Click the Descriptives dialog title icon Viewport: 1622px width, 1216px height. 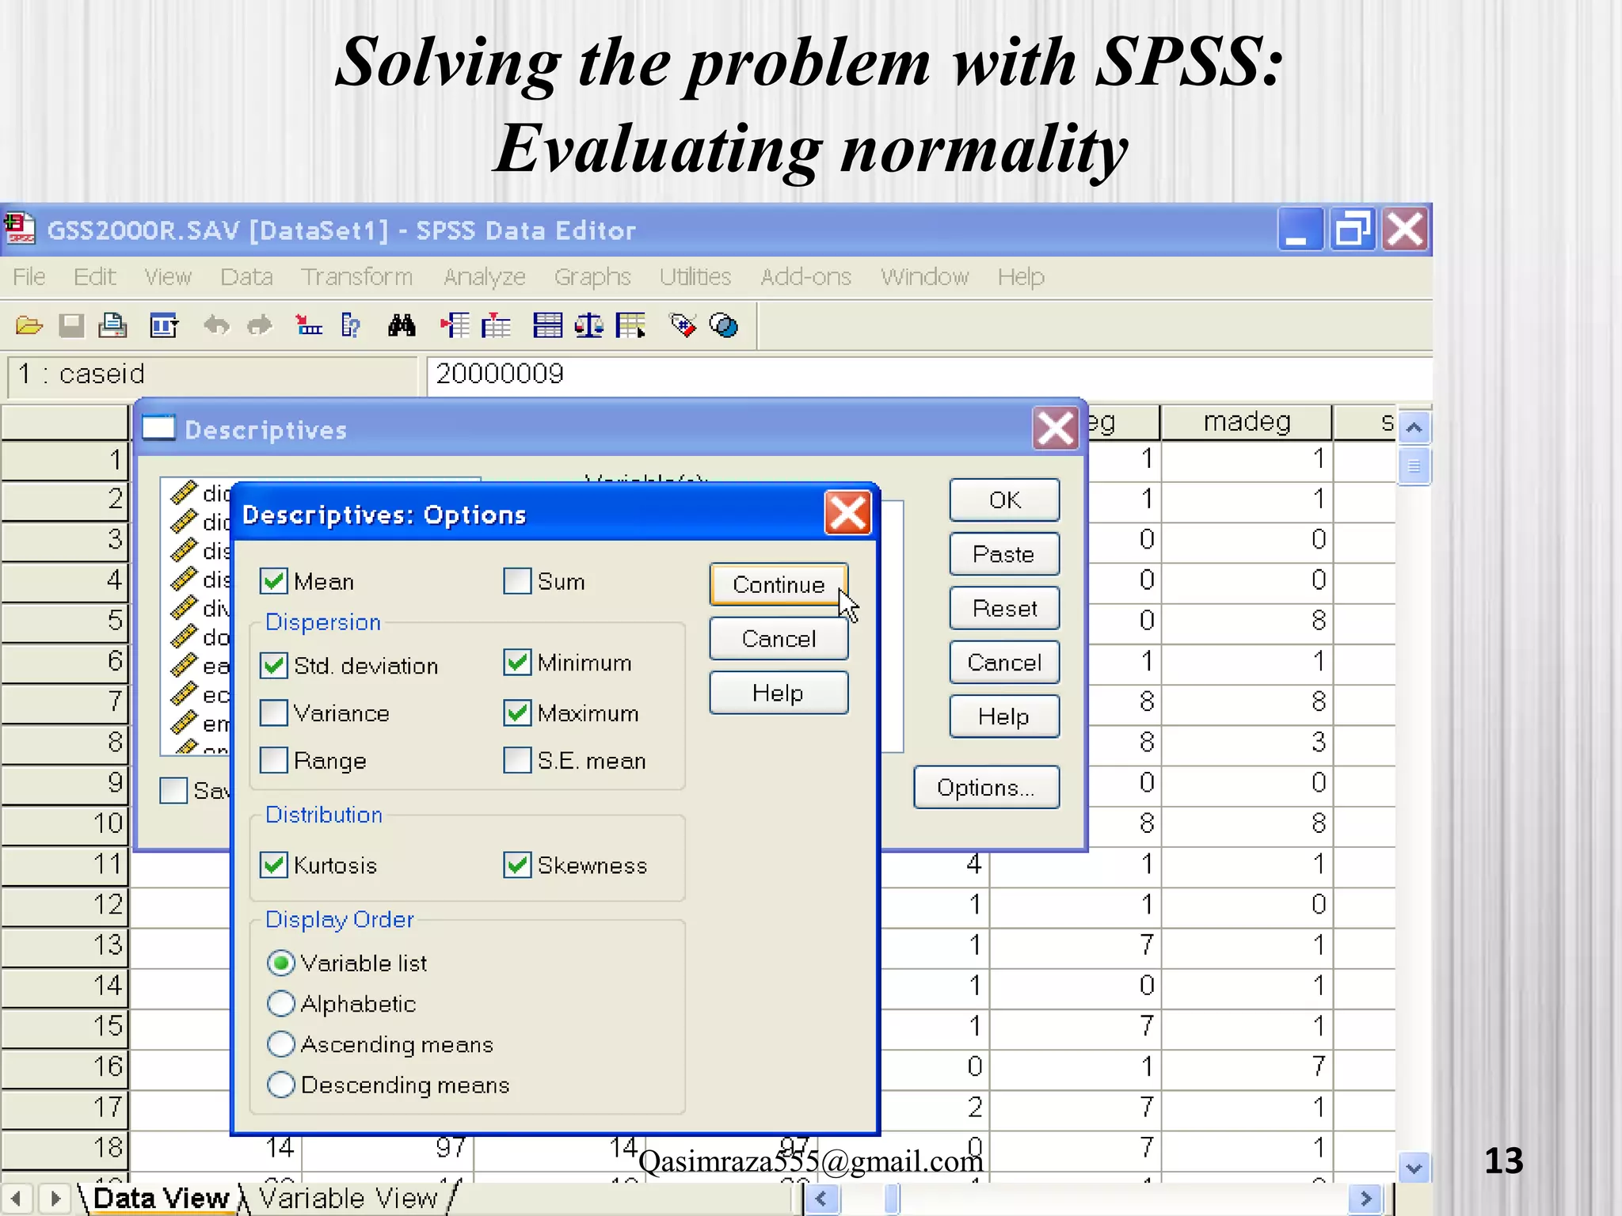158,428
